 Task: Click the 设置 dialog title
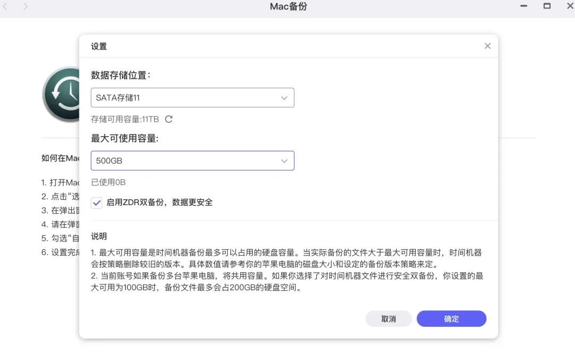coord(99,46)
